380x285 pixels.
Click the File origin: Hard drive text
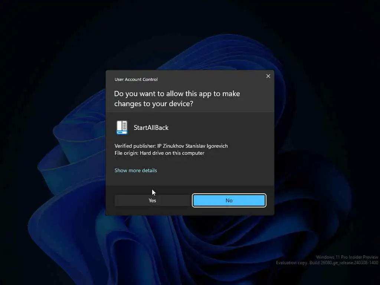tap(160, 153)
